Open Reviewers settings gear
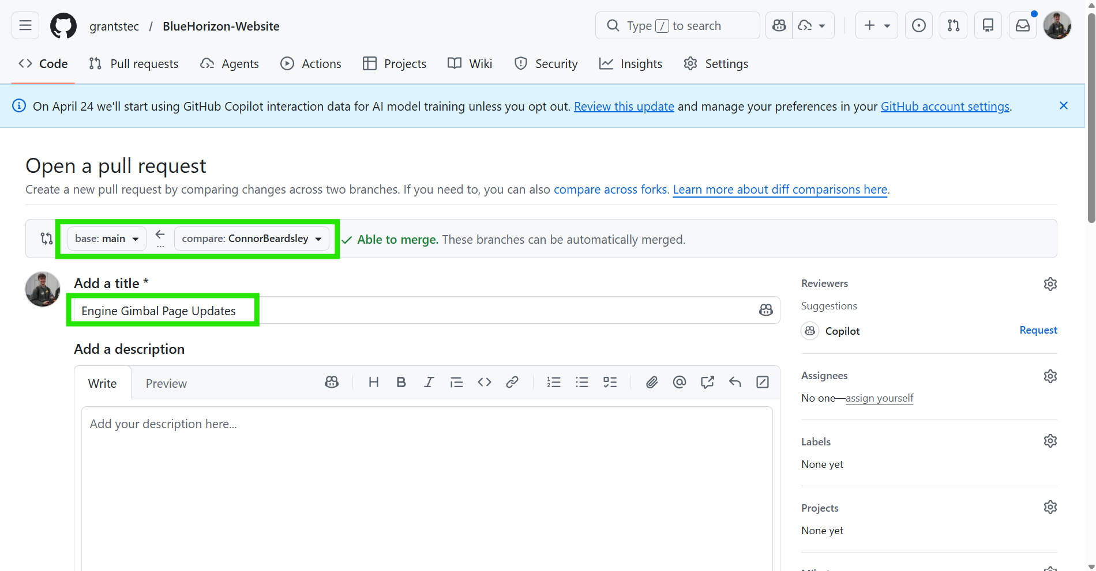Viewport: 1096px width, 571px height. 1050,284
